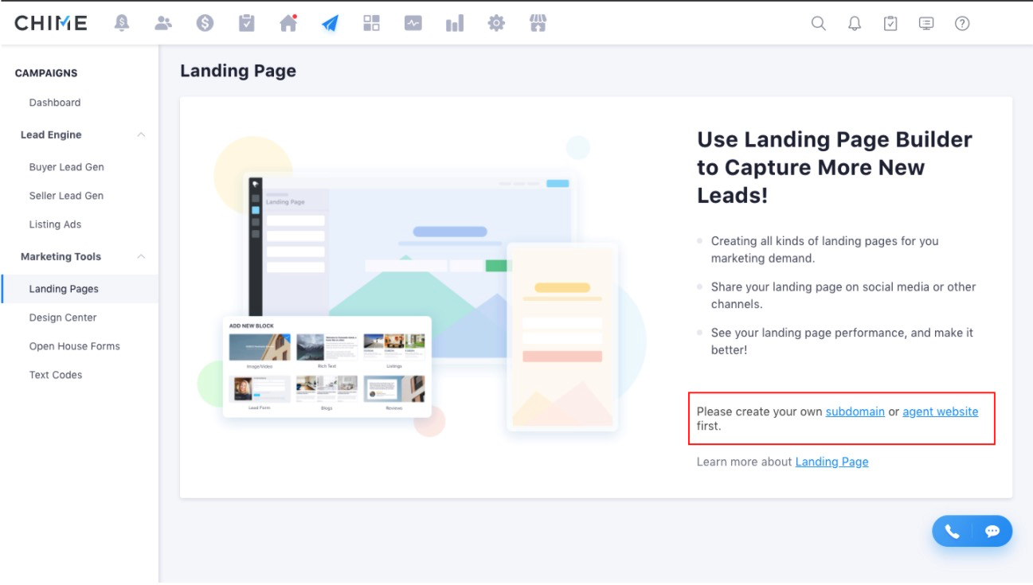Viewport: 1033px width, 585px height.
Task: Open the notifications bell outline icon
Action: click(x=855, y=23)
